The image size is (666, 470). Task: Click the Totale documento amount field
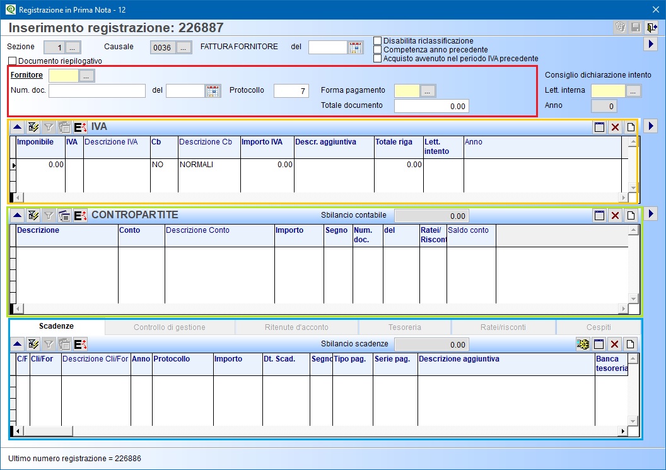coord(431,106)
